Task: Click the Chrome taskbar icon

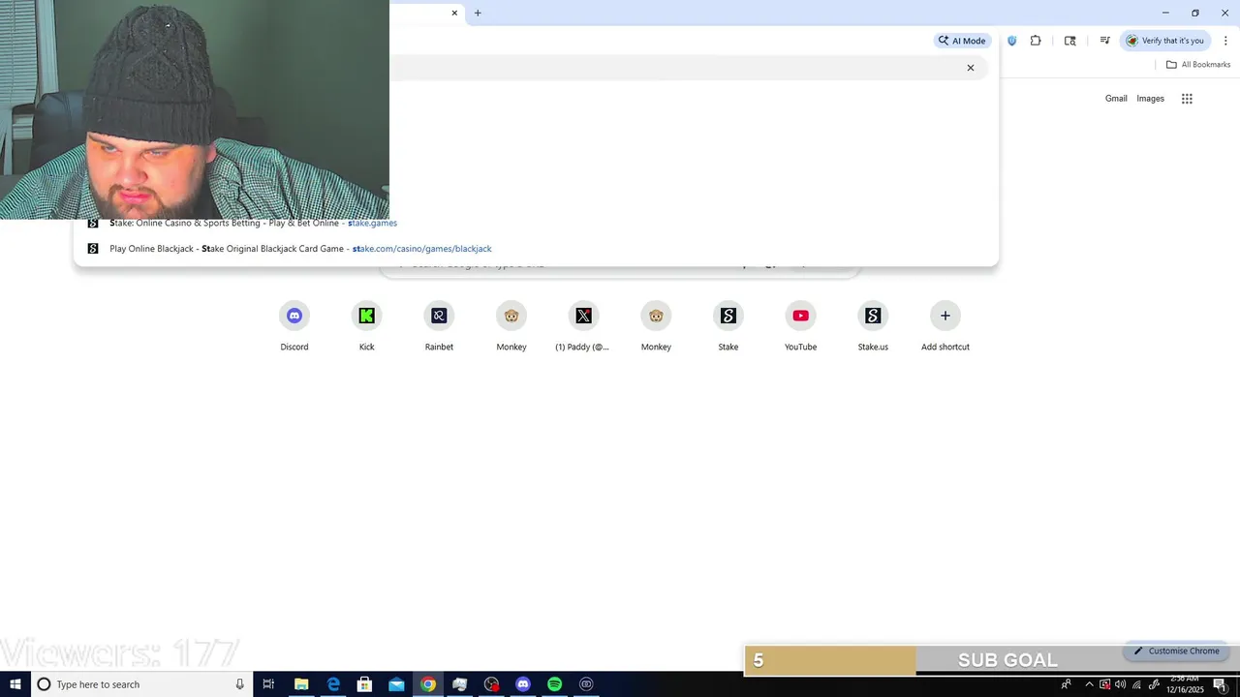Action: [x=428, y=684]
